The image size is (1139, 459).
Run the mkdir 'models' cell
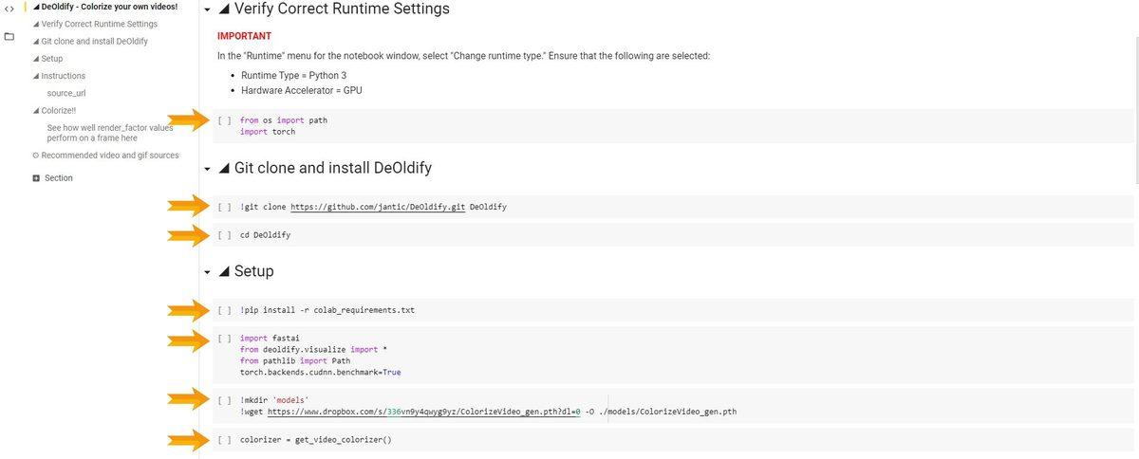pyautogui.click(x=224, y=400)
